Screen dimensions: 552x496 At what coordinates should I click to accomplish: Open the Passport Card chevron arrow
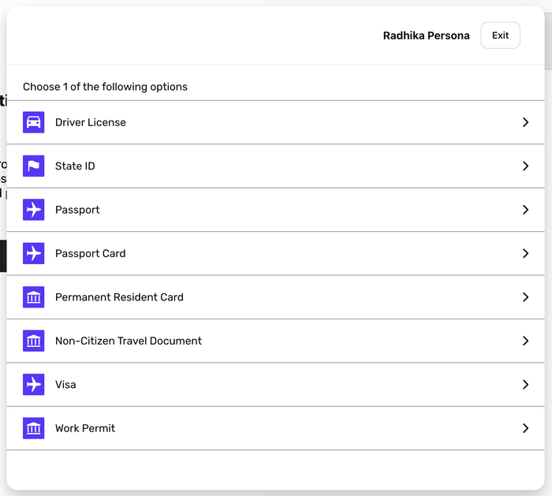coord(525,254)
